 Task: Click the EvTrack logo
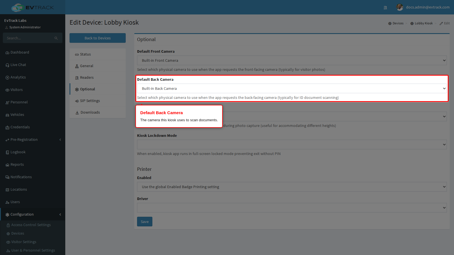pos(33,7)
